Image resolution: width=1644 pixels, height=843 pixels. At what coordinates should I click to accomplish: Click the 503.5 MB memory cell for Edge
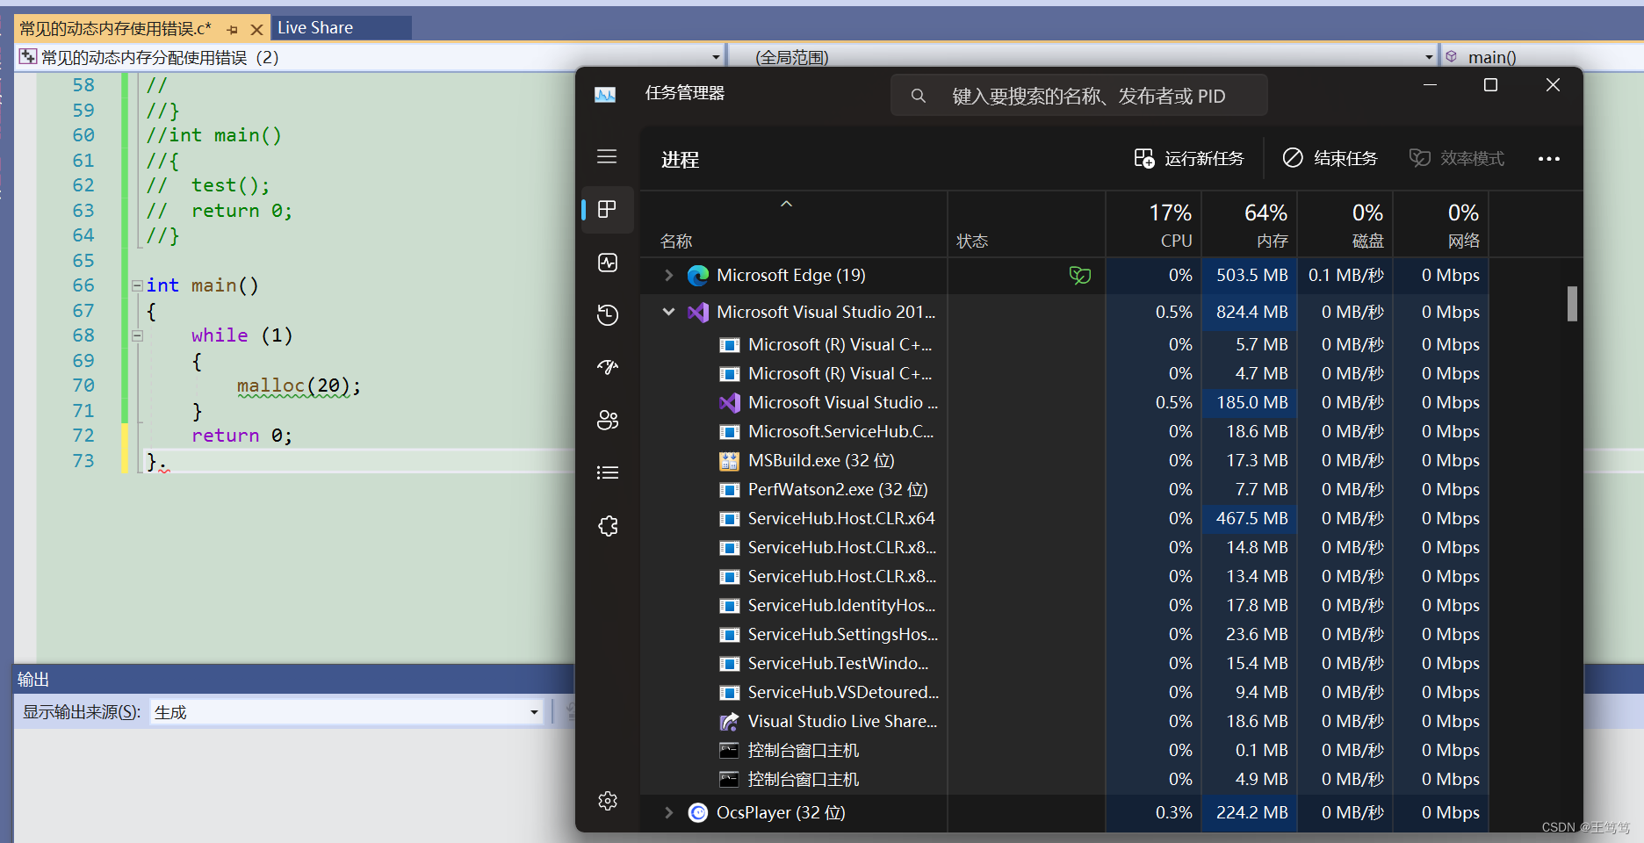tap(1251, 276)
